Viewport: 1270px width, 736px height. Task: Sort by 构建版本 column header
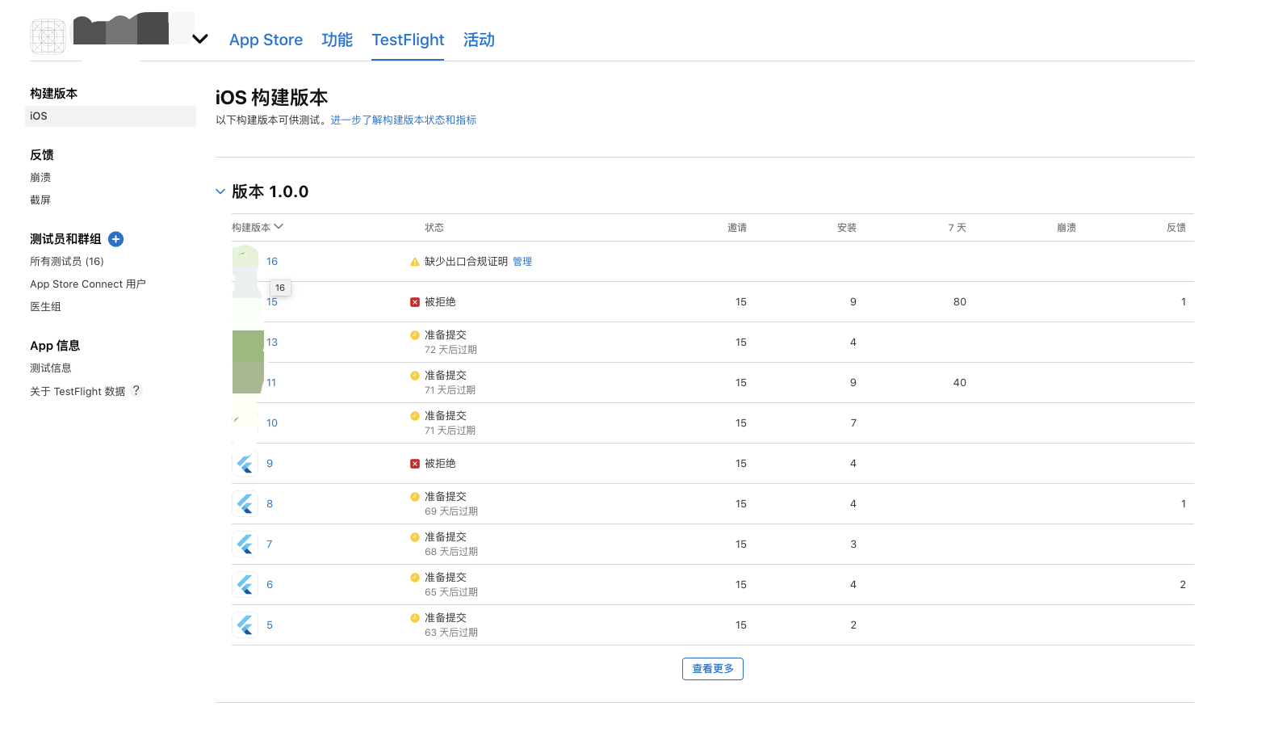258,228
